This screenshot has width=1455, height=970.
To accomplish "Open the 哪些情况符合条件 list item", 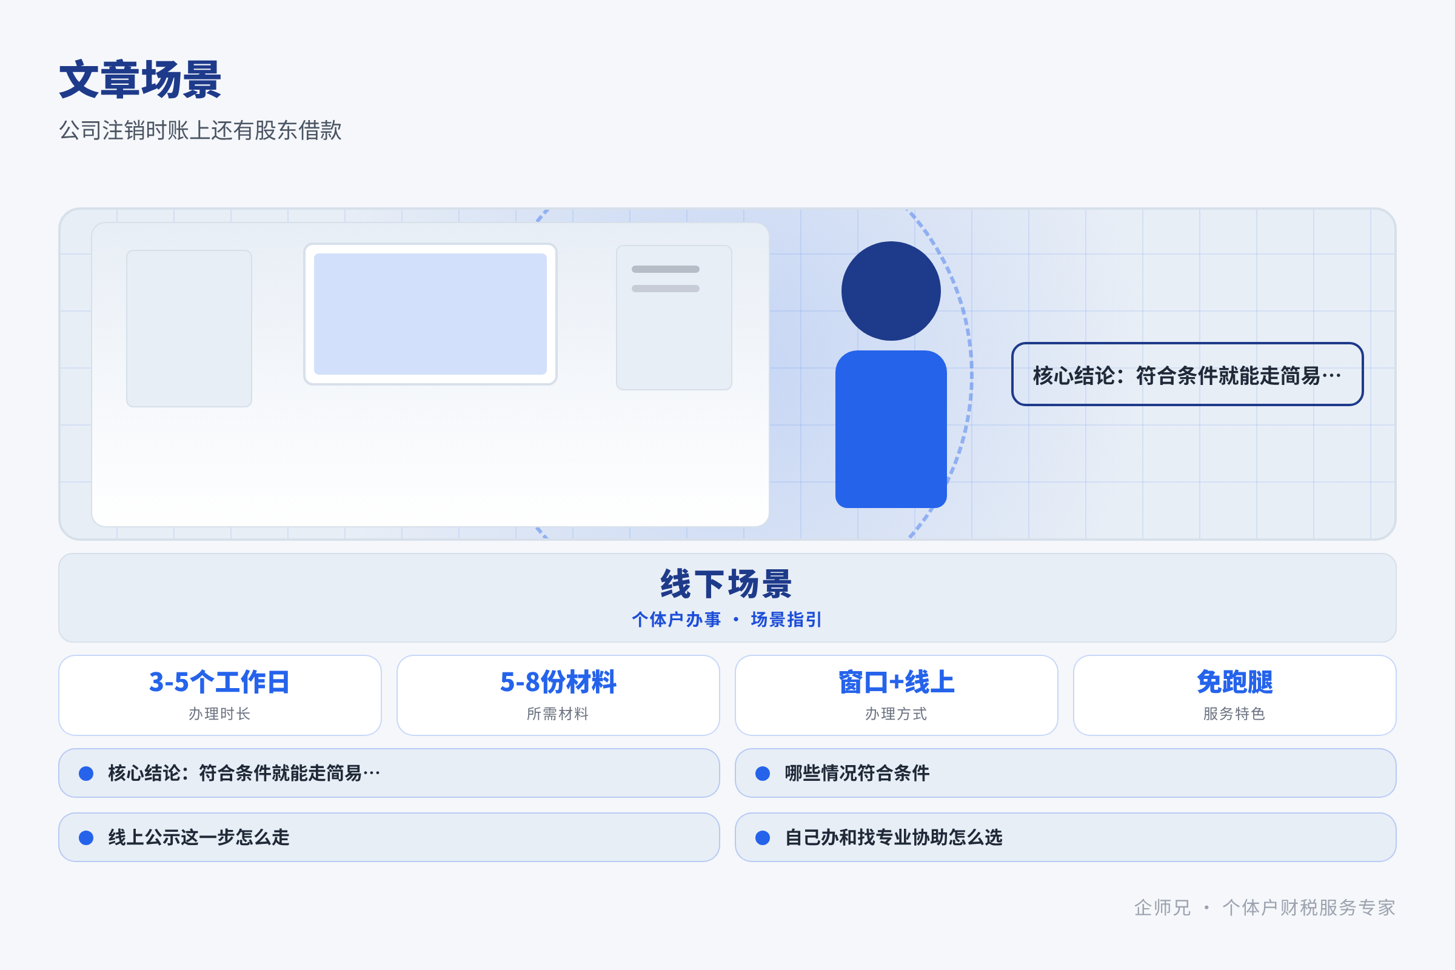I will click(x=1065, y=774).
